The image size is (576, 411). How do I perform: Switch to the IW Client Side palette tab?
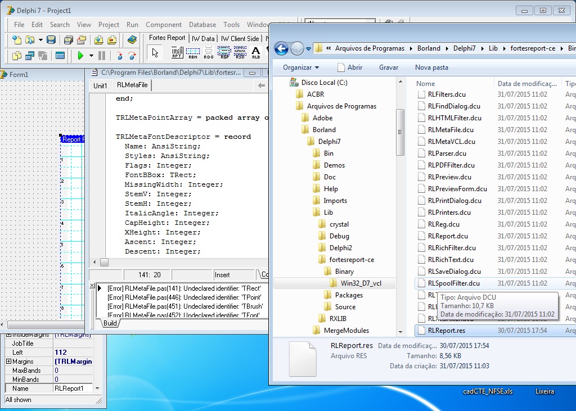240,39
